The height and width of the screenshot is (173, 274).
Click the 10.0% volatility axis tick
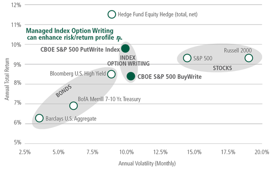[x=126, y=152]
